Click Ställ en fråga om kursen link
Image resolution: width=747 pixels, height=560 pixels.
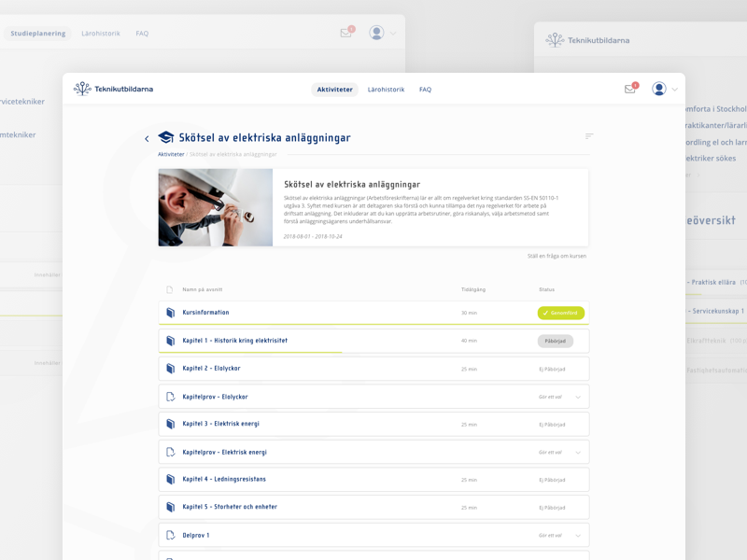[557, 256]
